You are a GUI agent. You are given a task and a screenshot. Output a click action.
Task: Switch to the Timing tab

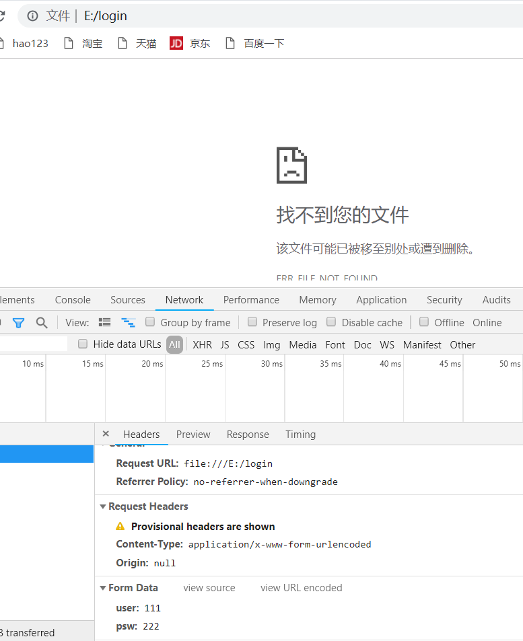click(300, 434)
